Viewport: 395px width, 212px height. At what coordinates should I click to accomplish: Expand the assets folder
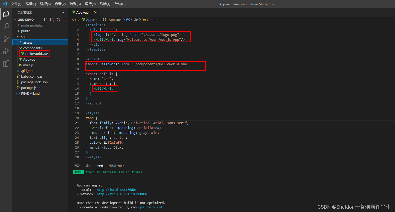click(x=20, y=42)
